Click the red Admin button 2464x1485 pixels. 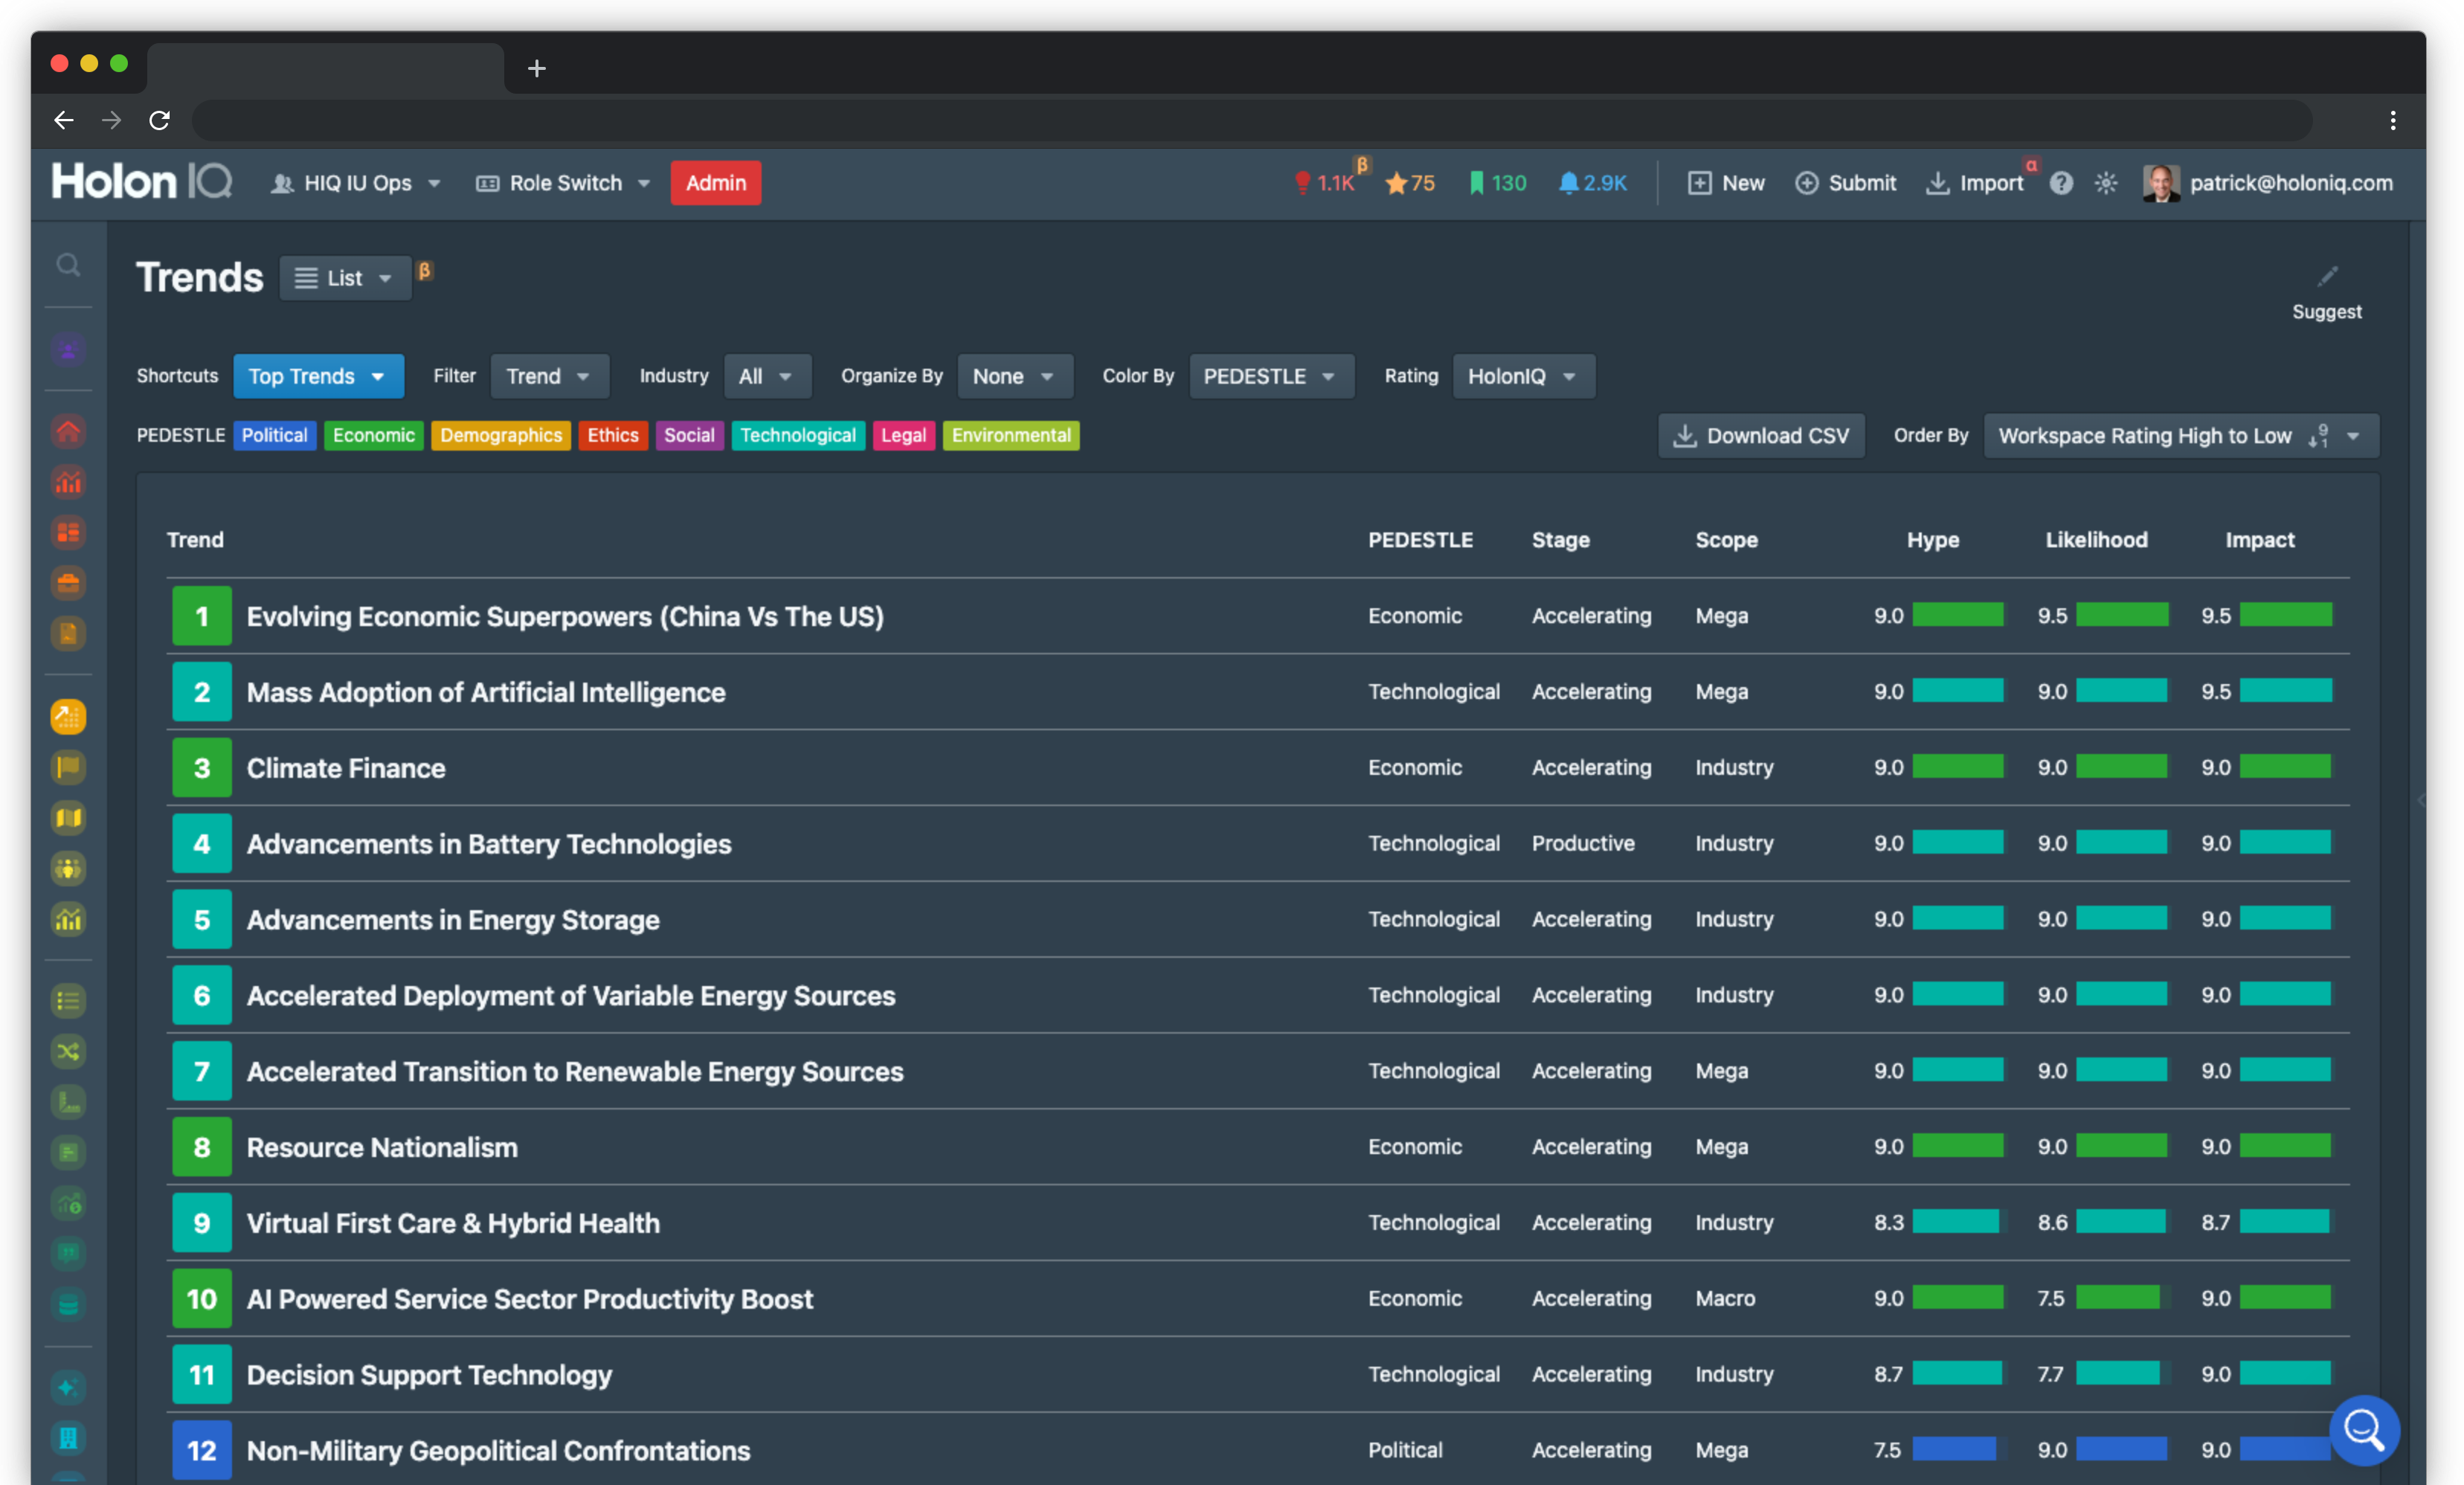coord(715,183)
